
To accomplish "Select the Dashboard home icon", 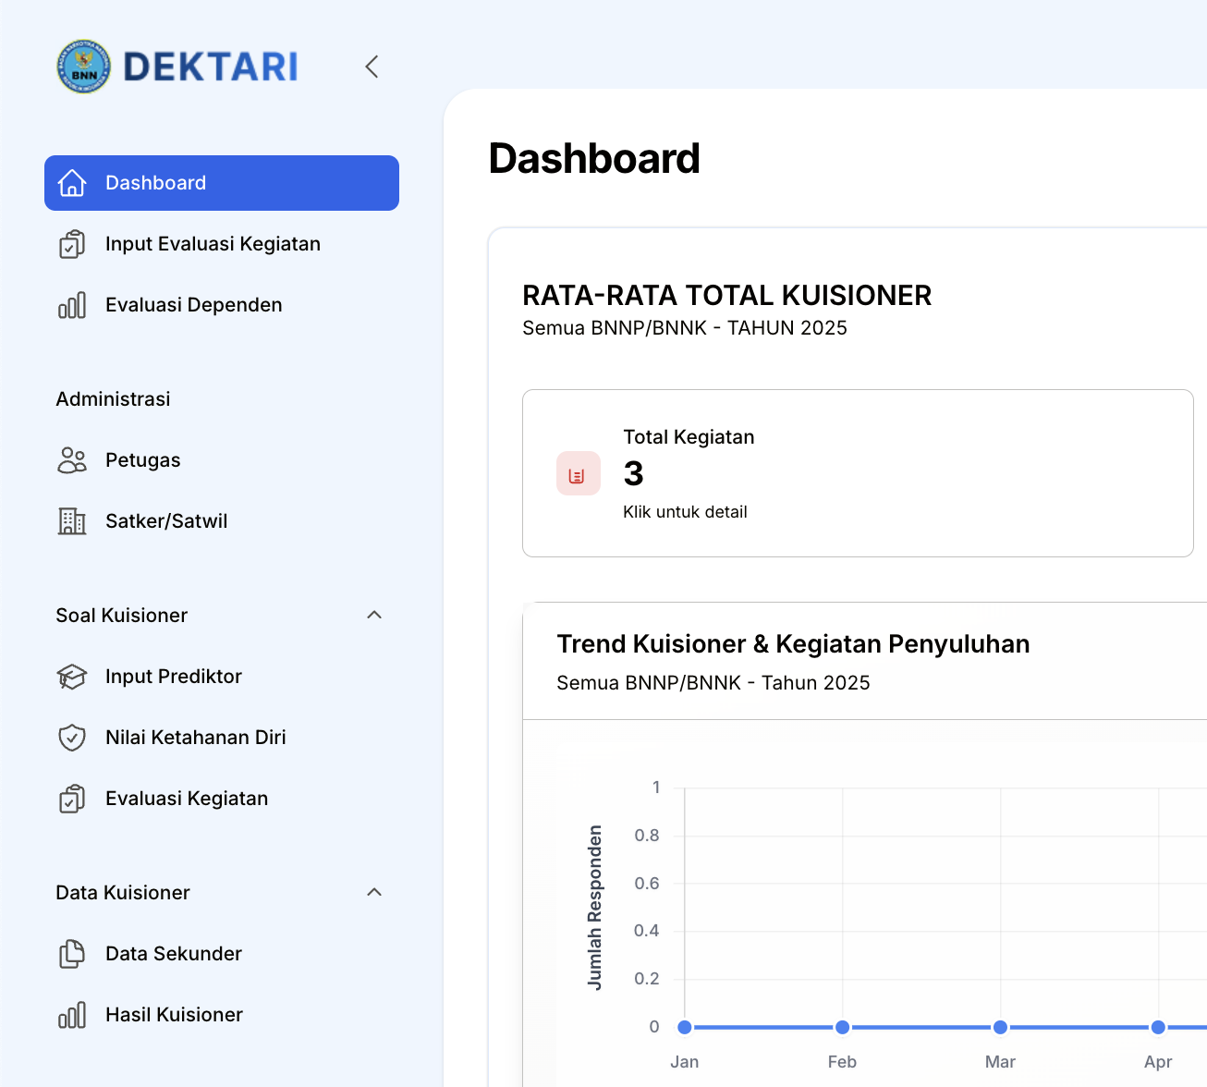I will [x=72, y=183].
